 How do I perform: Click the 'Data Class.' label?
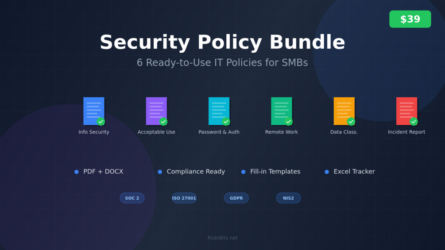344,132
